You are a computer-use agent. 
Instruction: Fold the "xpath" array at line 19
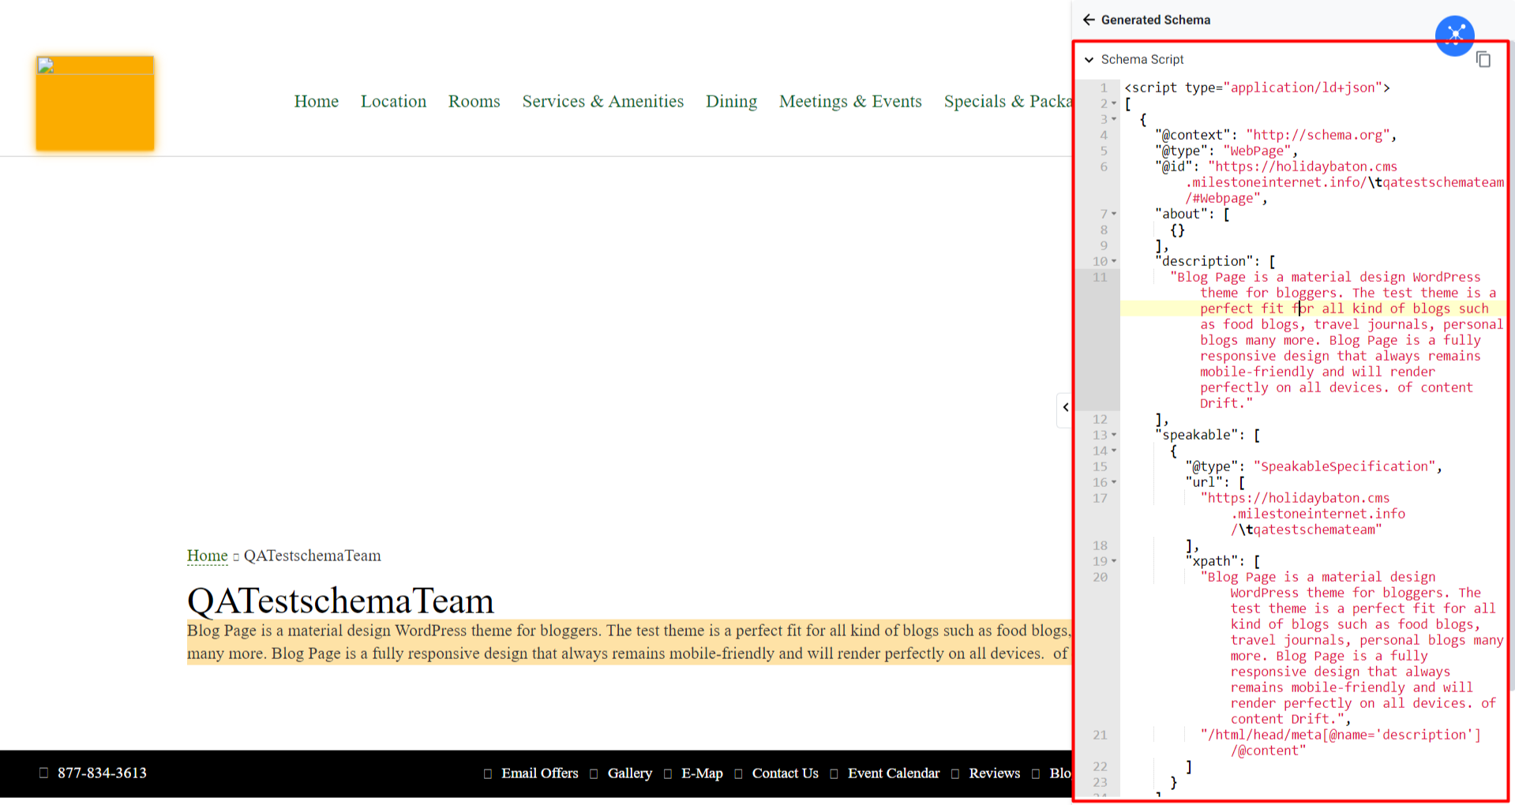(x=1114, y=561)
